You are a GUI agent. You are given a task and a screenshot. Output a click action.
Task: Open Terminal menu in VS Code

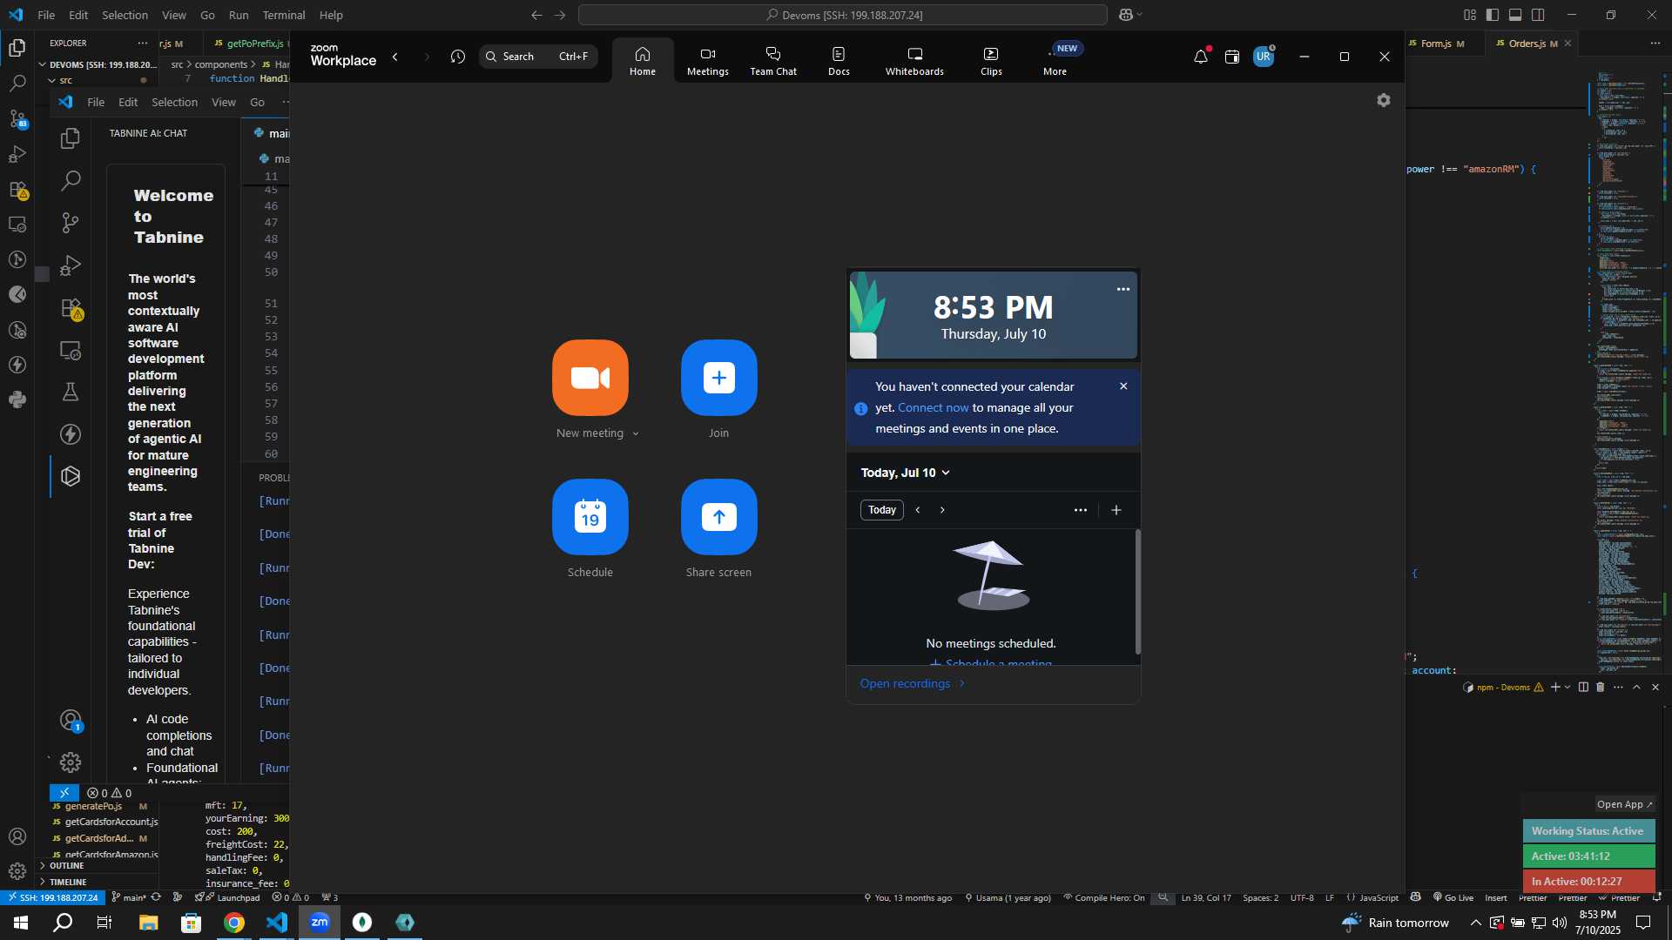pyautogui.click(x=284, y=15)
